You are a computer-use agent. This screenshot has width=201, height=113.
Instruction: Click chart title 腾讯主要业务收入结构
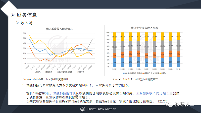coord(144,28)
